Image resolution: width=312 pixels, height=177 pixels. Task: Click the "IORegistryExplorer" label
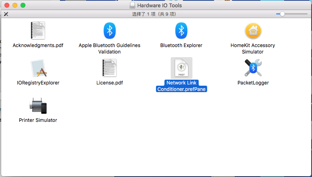coord(38,83)
